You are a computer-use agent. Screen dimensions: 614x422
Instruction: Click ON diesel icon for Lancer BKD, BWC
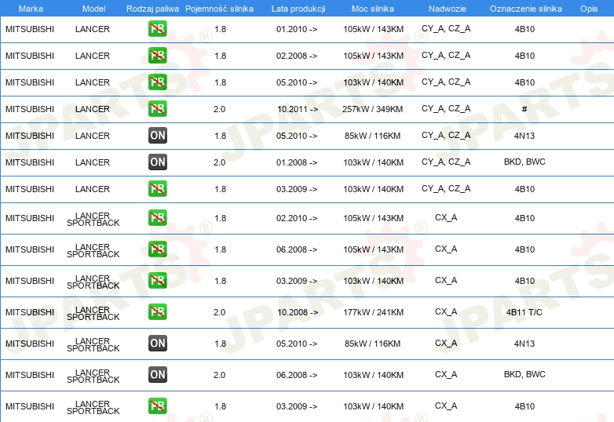tap(157, 162)
